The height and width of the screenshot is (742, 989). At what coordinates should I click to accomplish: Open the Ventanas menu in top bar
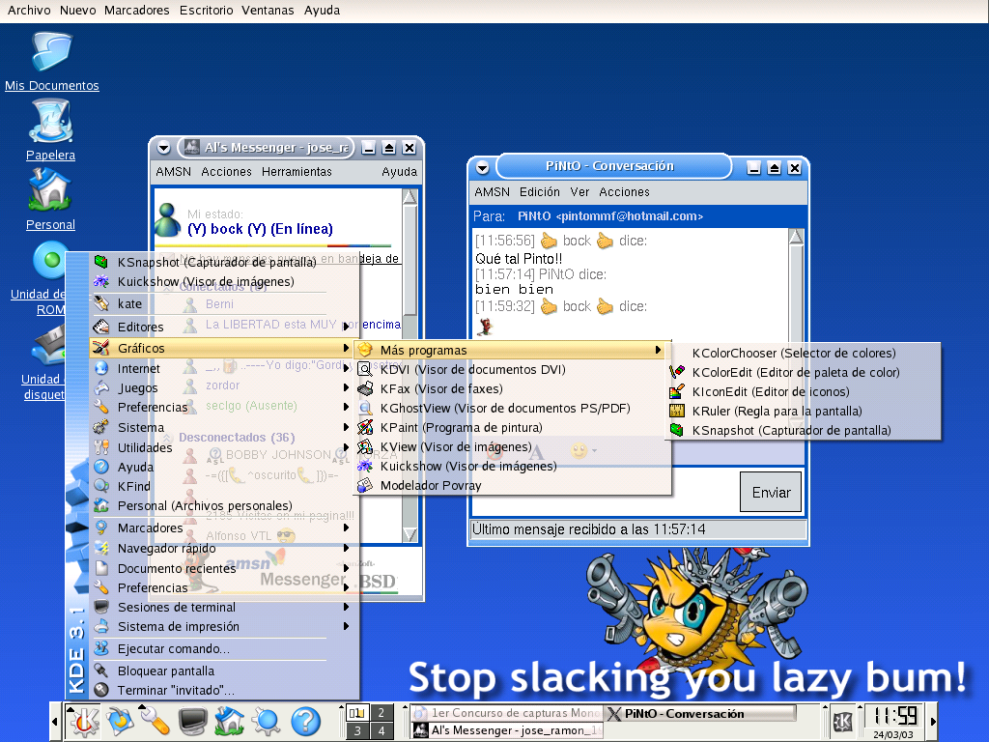coord(268,10)
